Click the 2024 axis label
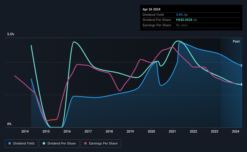Screen dimensions: 247x152 click(236, 131)
